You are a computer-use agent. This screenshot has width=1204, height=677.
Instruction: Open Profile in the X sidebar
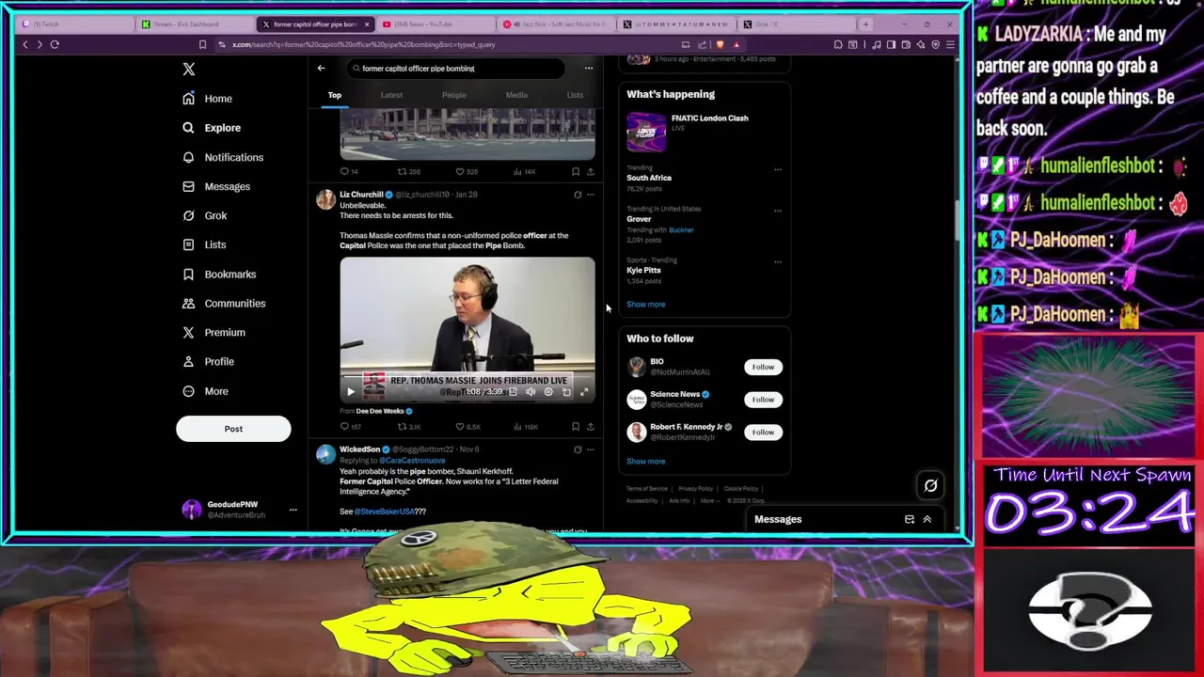point(208,361)
